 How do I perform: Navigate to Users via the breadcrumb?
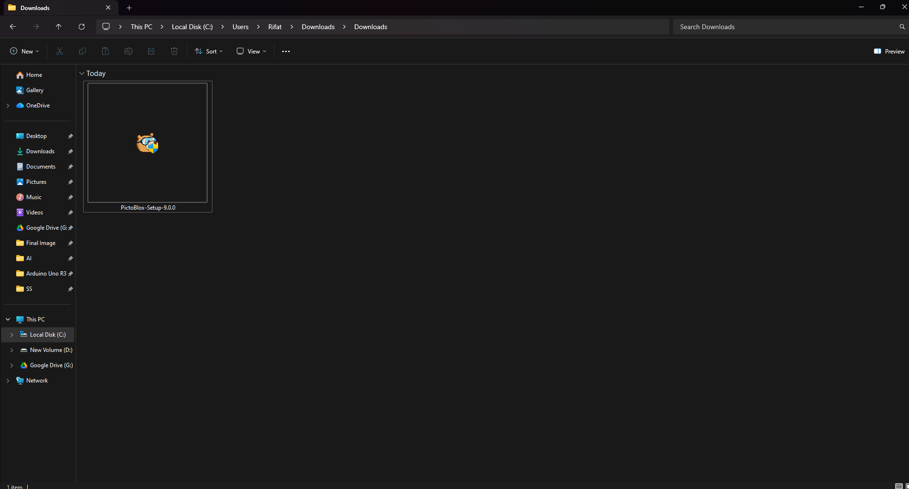(241, 27)
